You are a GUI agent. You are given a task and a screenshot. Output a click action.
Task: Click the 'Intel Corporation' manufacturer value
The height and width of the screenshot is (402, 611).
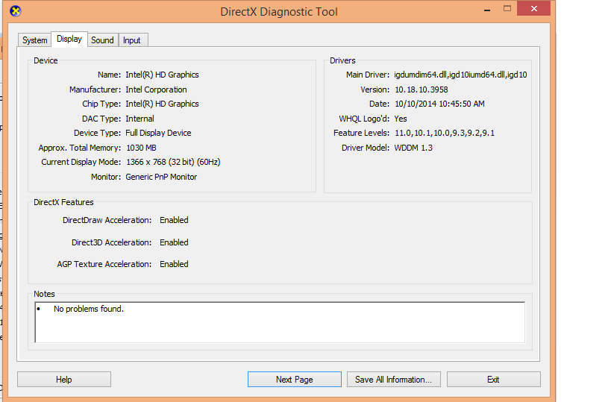pyautogui.click(x=156, y=89)
